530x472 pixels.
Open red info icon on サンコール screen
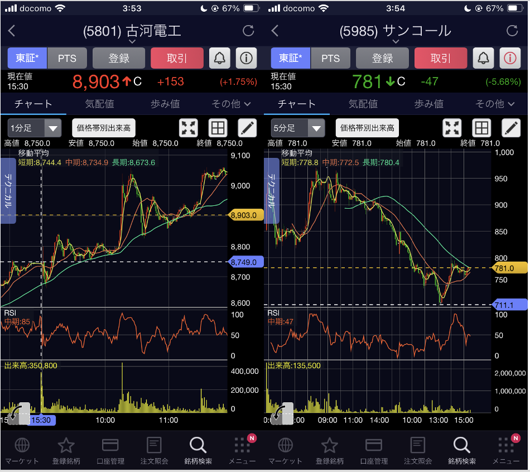[510, 58]
